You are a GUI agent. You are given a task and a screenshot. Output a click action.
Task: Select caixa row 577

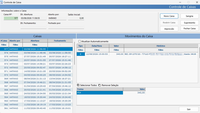point(36,49)
